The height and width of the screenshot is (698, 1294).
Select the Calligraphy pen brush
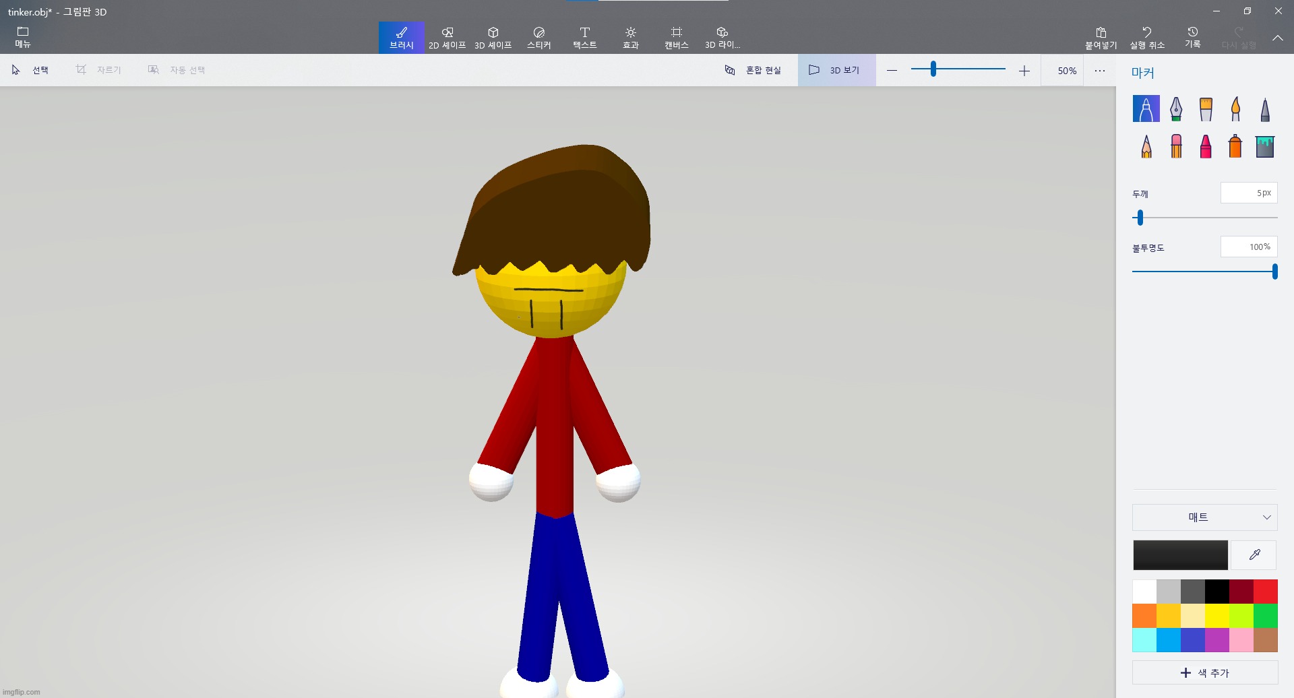1176,108
